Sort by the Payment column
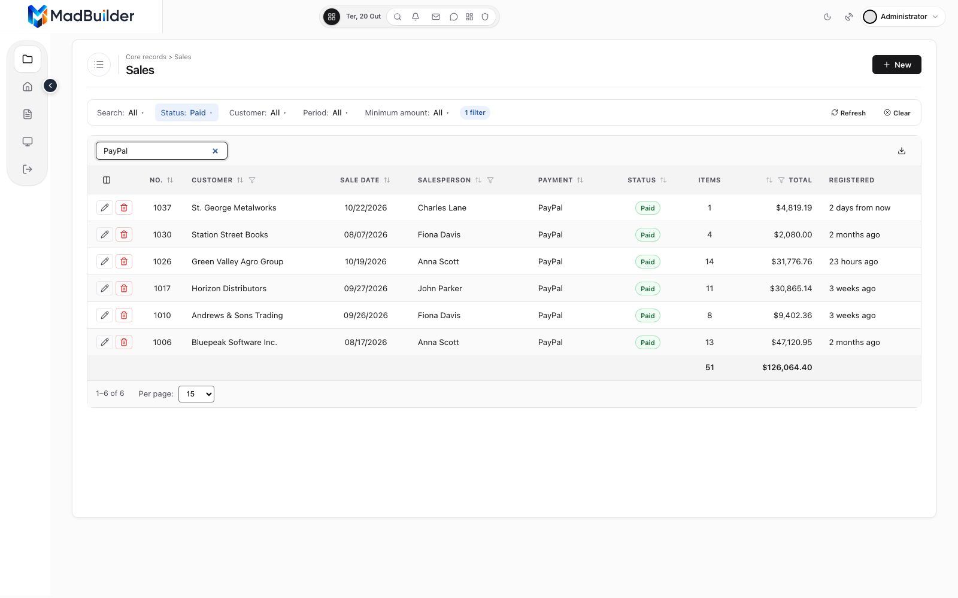958x598 pixels. [x=580, y=180]
